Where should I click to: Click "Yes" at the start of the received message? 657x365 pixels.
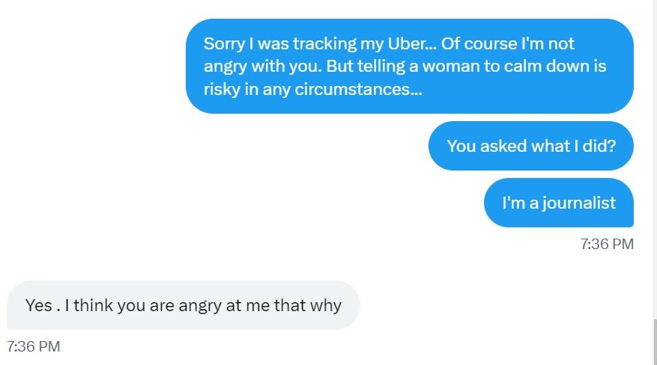(38, 305)
